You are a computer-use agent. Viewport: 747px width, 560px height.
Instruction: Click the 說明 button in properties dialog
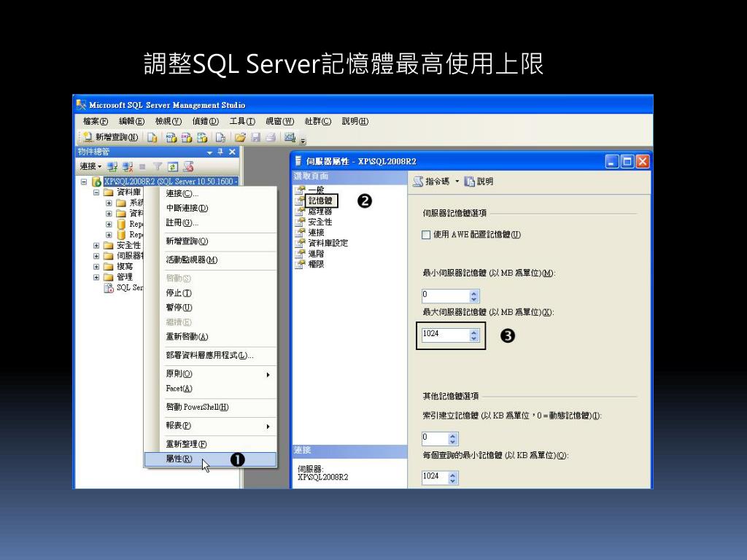click(479, 182)
